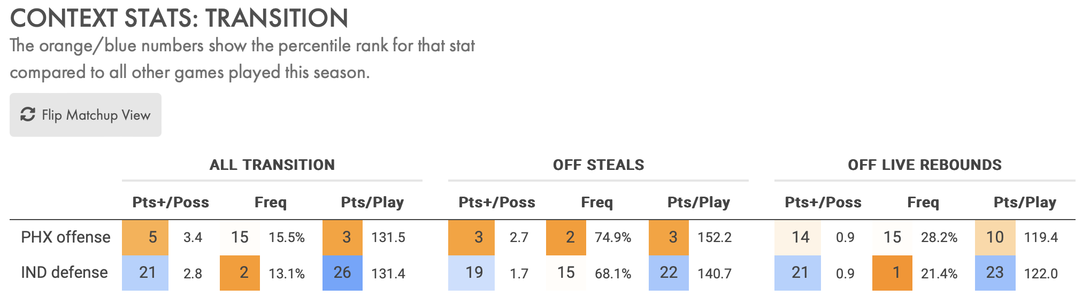
Task: Click the 152.2 Pts/Play value
Action: pyautogui.click(x=715, y=237)
